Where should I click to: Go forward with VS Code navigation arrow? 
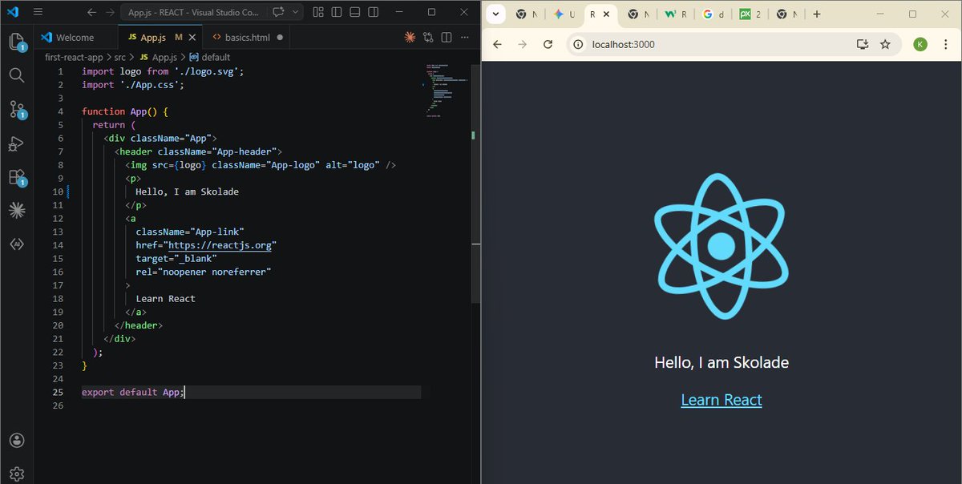109,12
